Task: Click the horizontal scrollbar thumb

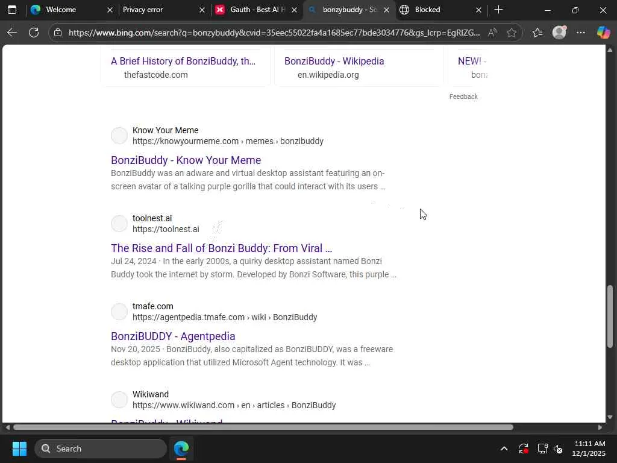Action: click(263, 427)
